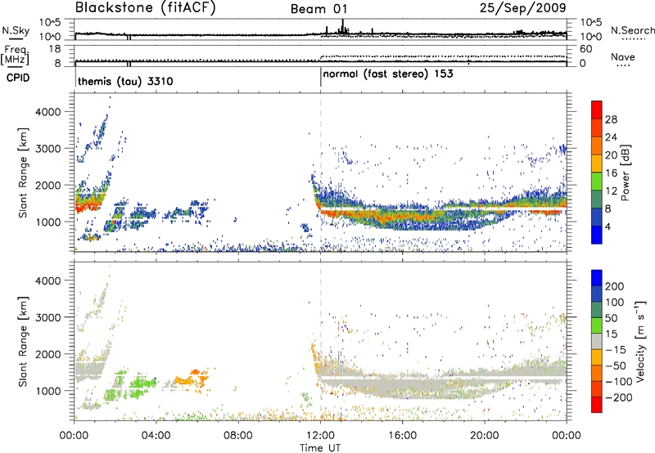Select the "Velocity [m s-1]" color bar title

[x=640, y=341]
